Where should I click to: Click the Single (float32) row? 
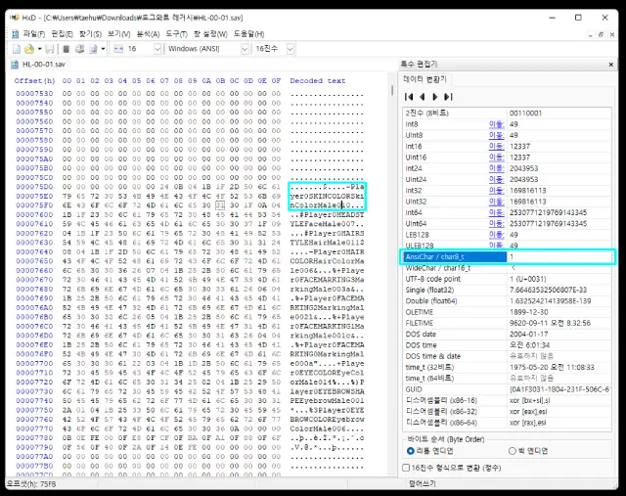pyautogui.click(x=507, y=290)
